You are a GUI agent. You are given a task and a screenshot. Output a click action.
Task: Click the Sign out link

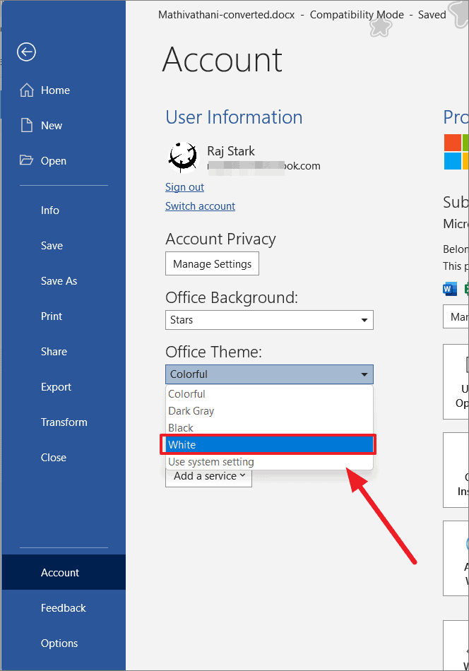pos(184,187)
